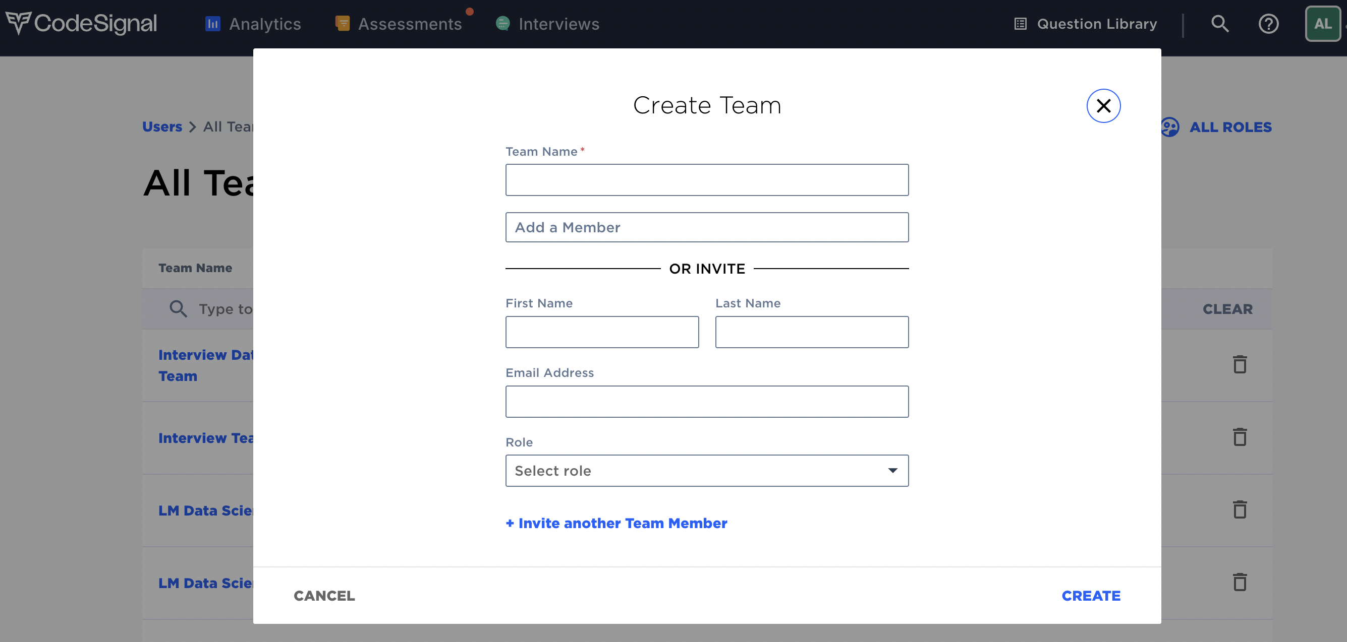The height and width of the screenshot is (642, 1347).
Task: Open the Assessments menu item
Action: tap(399, 24)
